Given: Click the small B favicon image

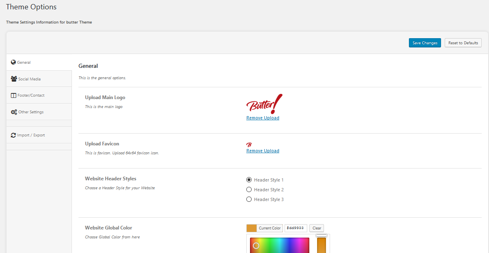Looking at the screenshot, I should (249, 145).
